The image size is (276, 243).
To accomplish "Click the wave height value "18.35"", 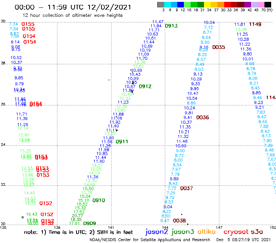I will [76, 219].
